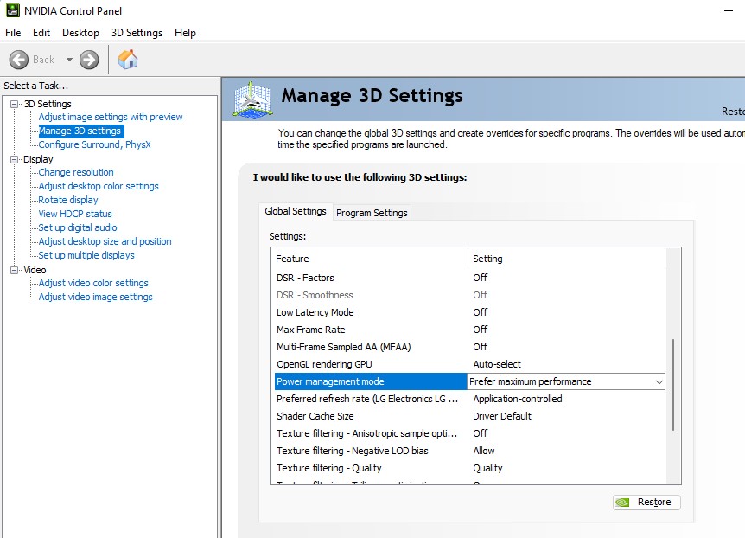This screenshot has height=538, width=745.
Task: Click the Restore button below settings list
Action: pos(646,503)
